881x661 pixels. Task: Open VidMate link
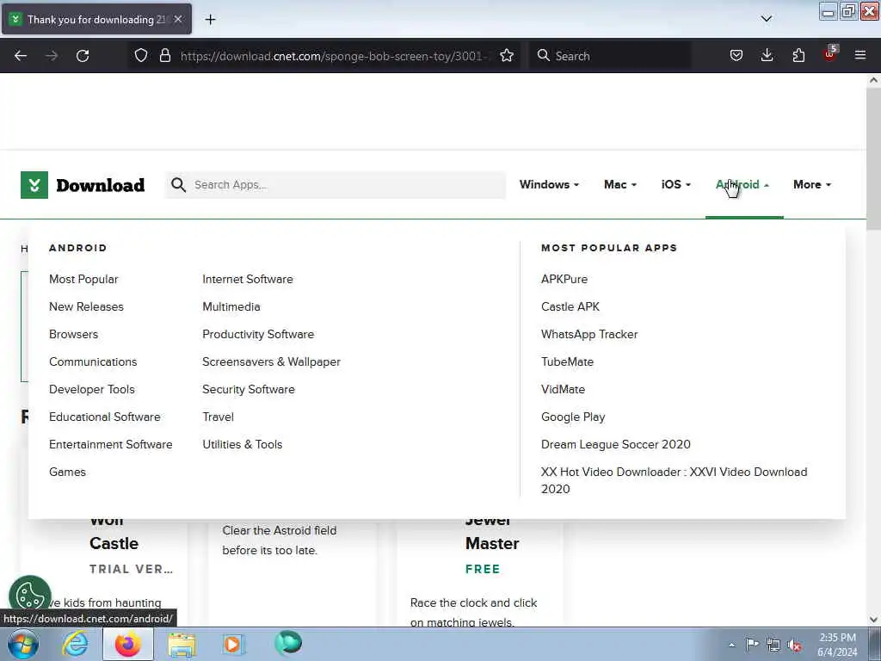[x=563, y=390]
